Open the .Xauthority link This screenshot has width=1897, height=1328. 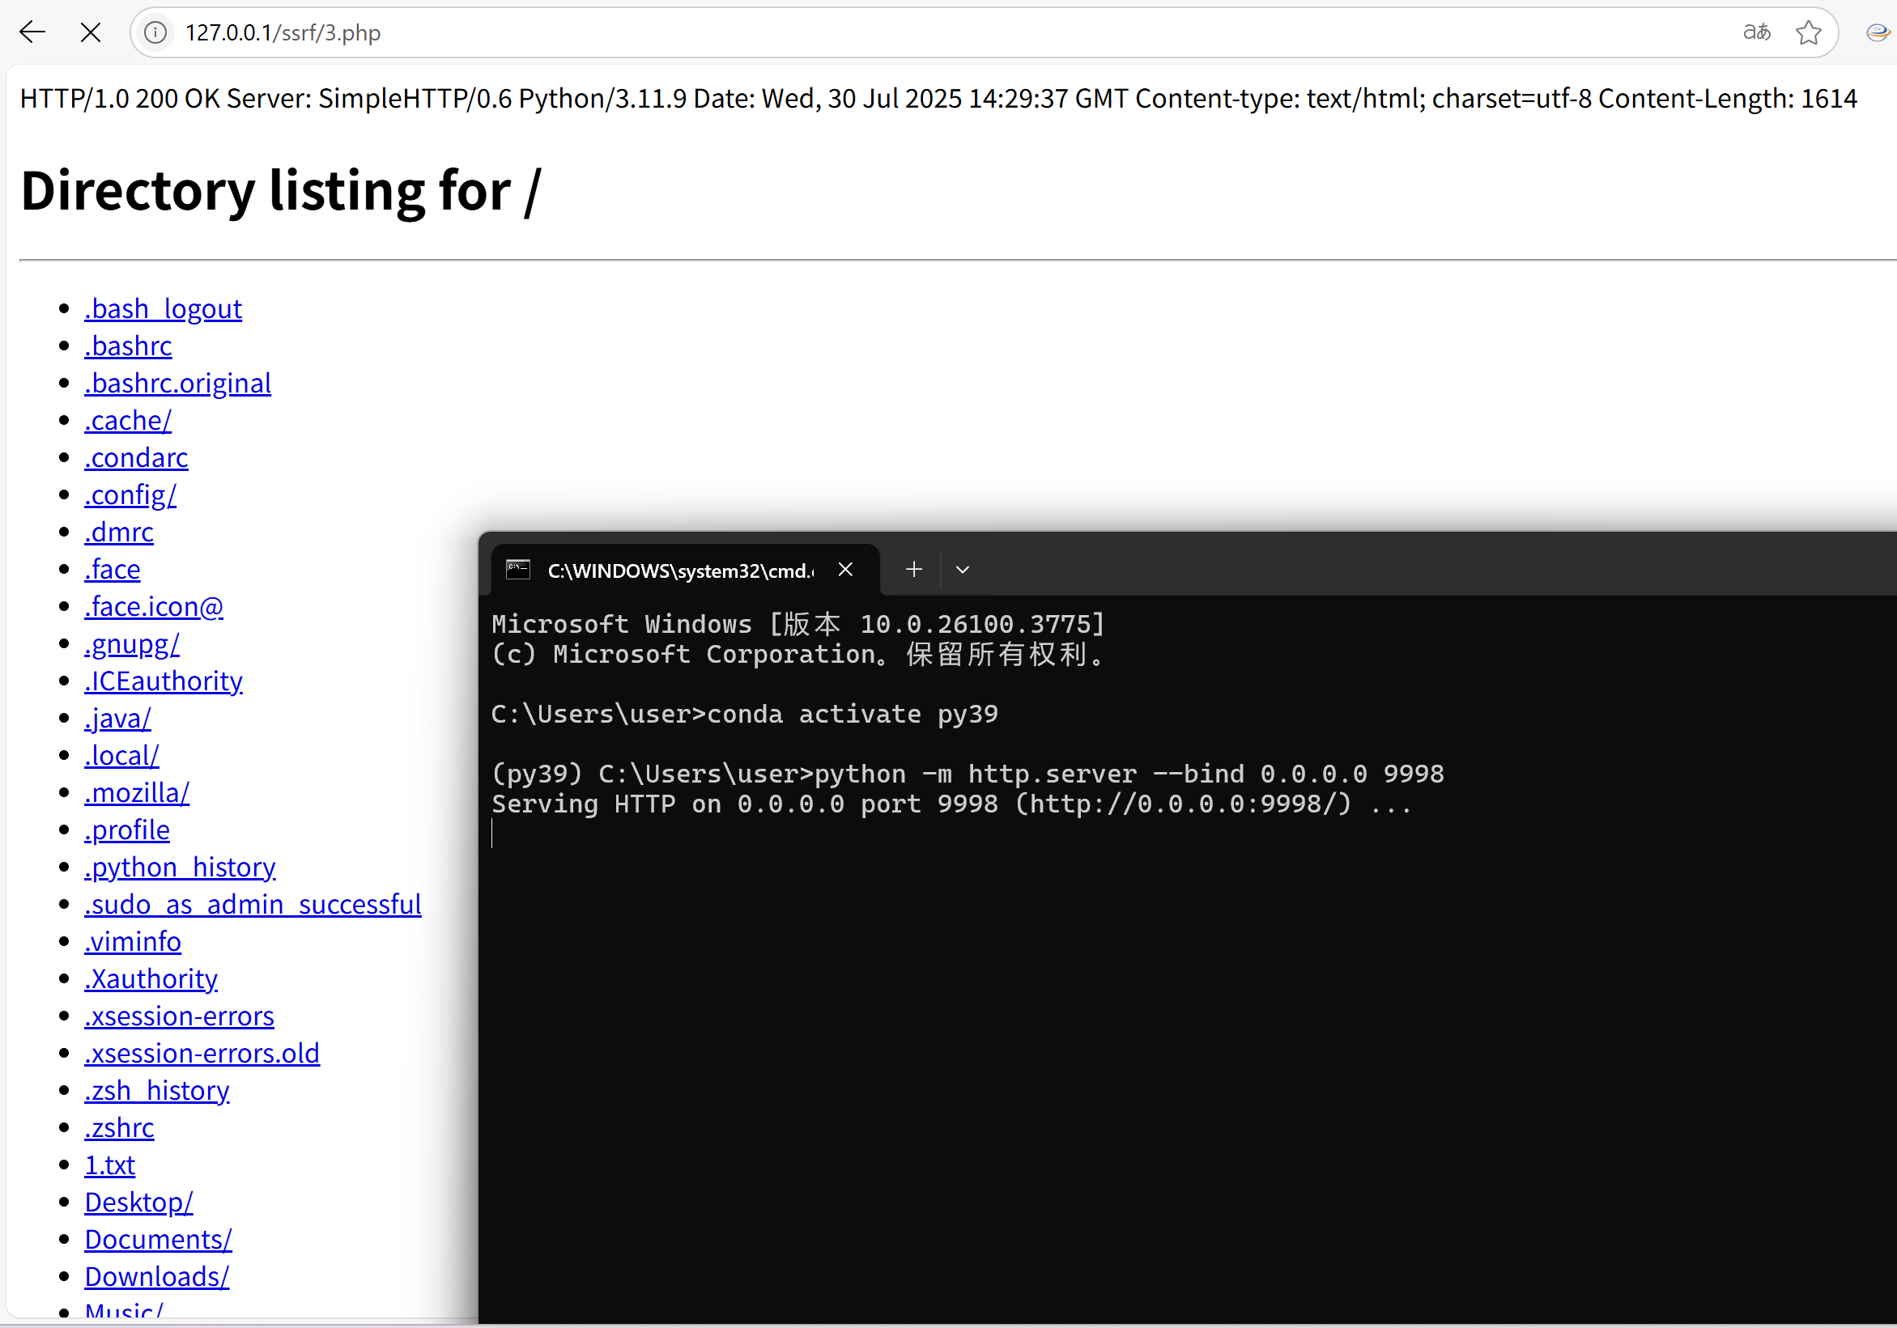click(x=151, y=978)
